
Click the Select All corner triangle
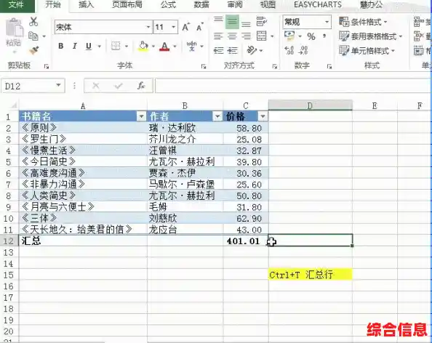(x=13, y=105)
